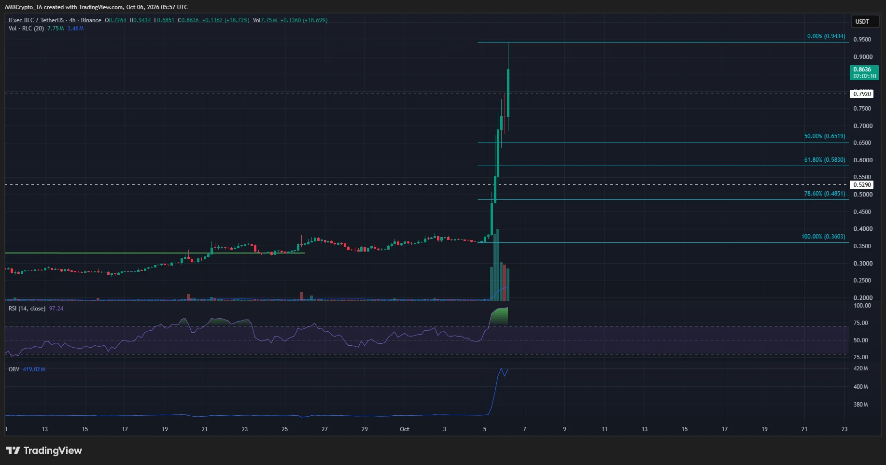
Task: Open the USDT currency selector
Action: [x=864, y=21]
